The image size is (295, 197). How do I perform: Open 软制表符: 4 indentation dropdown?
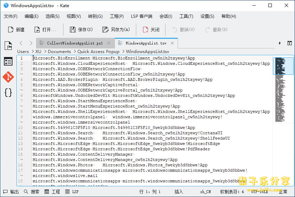232,192
